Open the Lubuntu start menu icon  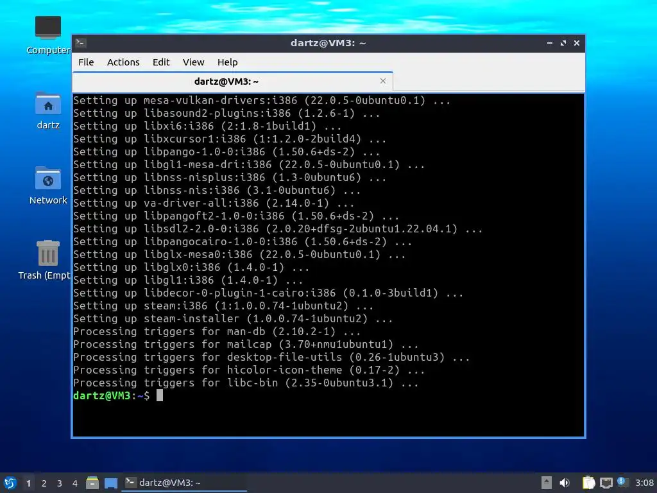click(x=10, y=483)
